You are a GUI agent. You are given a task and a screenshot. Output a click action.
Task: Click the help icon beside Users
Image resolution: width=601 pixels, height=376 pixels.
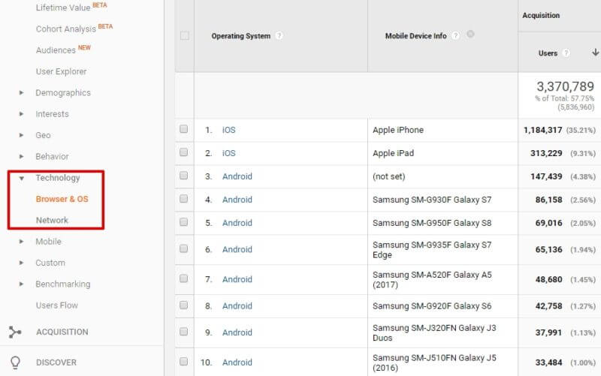[x=566, y=53]
